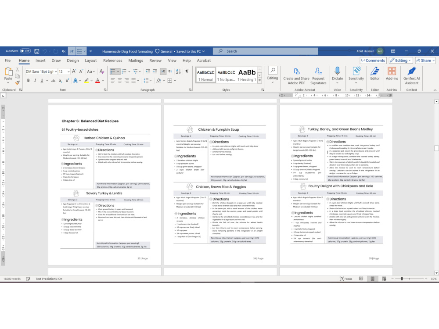Toggle bold formatting
This screenshot has height=329, width=439.
coord(28,81)
